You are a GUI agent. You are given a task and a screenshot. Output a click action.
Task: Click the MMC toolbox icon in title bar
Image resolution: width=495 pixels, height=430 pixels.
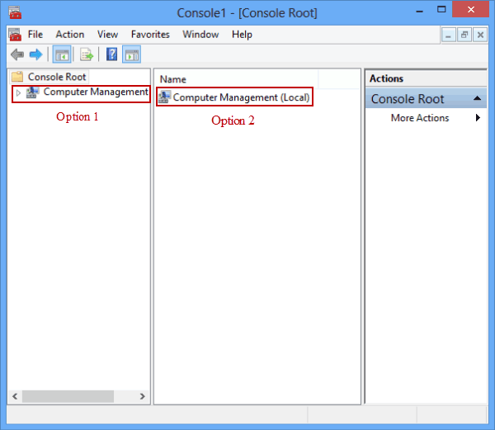(x=15, y=12)
